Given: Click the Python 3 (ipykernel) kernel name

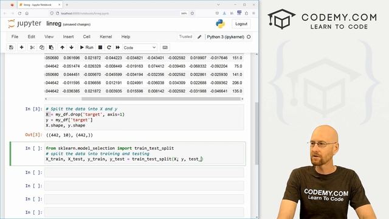Looking at the screenshot, I should (x=225, y=37).
